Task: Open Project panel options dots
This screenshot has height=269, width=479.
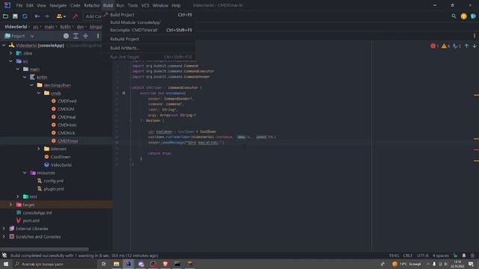Action: point(98,36)
